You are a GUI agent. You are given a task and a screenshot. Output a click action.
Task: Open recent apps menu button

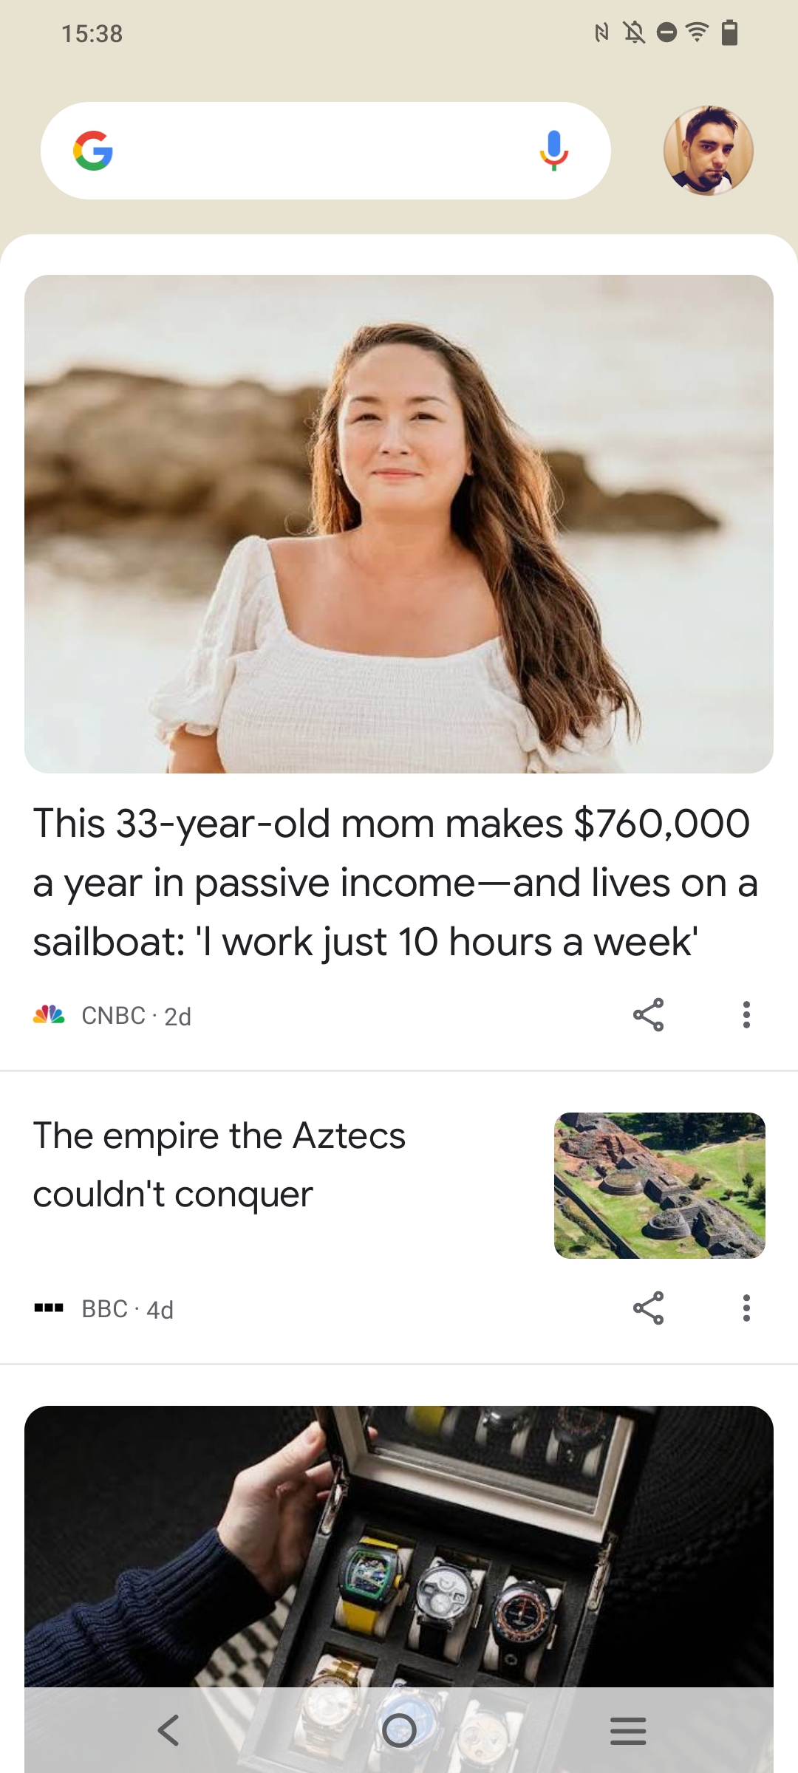point(628,1731)
